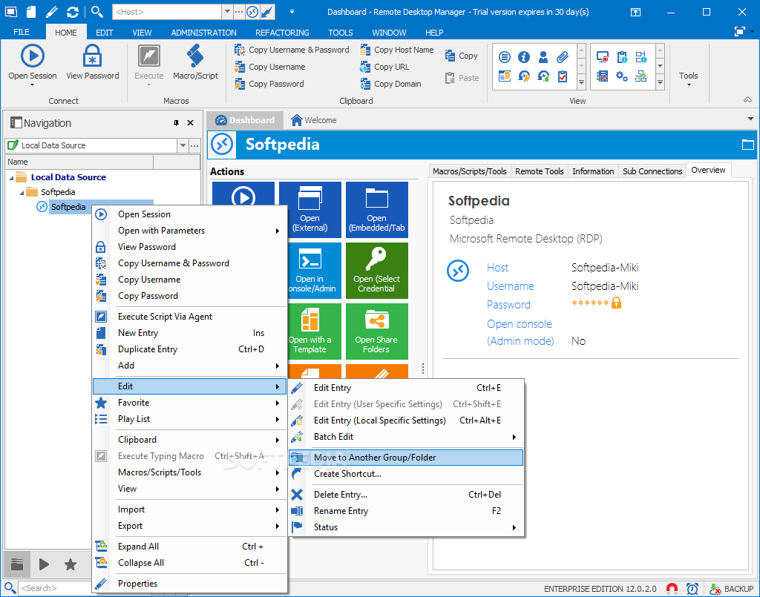Click the quick-access search magnifier icon
This screenshot has width=760, height=597.
tap(97, 12)
